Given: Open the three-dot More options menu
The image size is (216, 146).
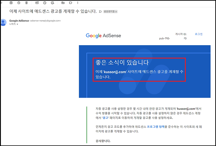Looking at the screenshot, I should pos(78,3).
